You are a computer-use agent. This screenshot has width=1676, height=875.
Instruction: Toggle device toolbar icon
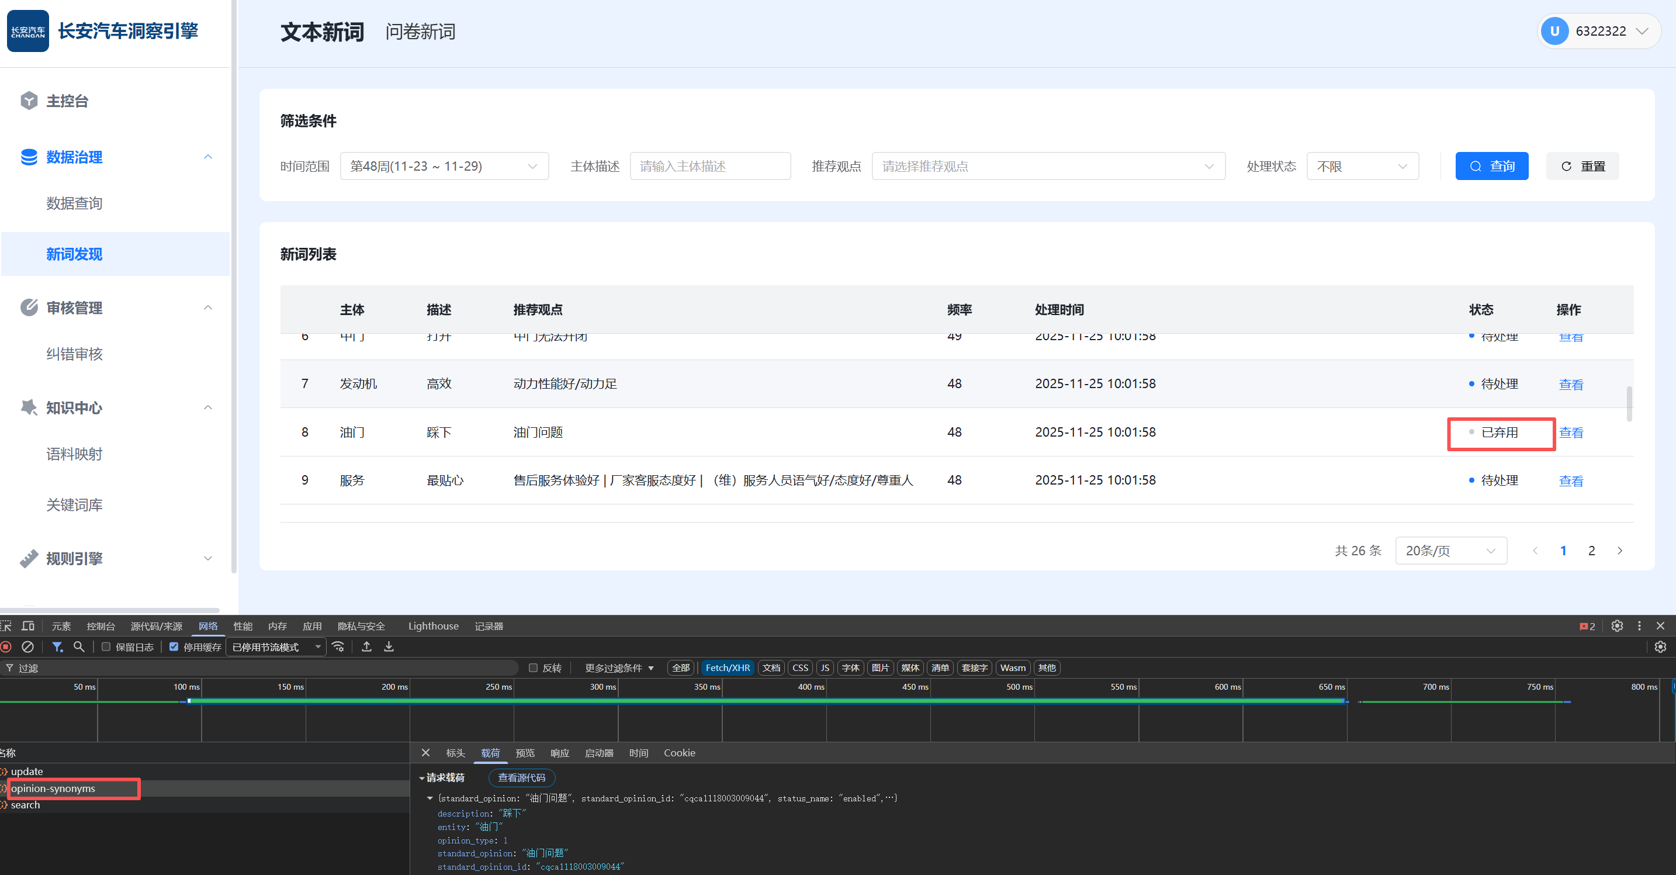(x=28, y=626)
